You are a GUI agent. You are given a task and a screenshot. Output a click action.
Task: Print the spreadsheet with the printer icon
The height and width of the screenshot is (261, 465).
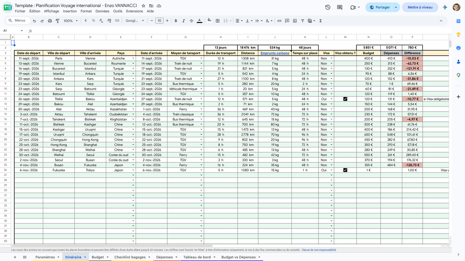tap(50, 21)
